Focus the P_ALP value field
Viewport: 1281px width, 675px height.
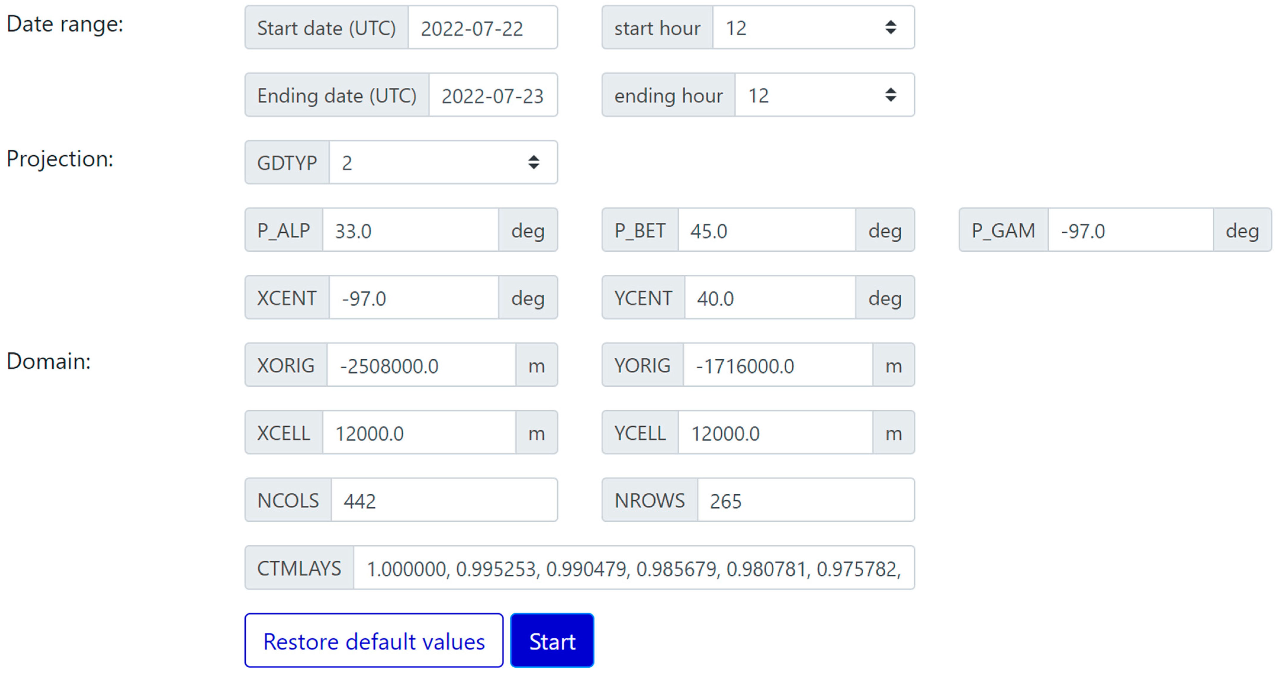click(410, 230)
